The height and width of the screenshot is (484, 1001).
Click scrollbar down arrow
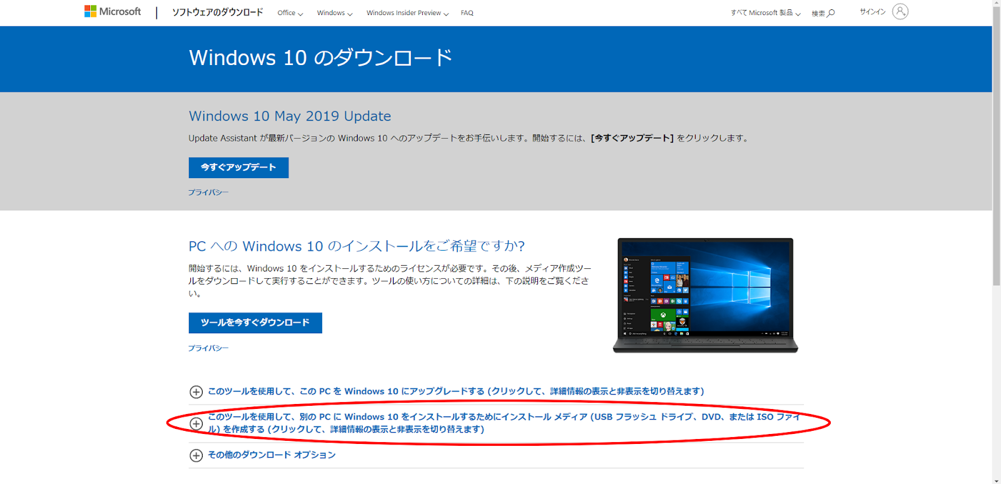point(997,480)
